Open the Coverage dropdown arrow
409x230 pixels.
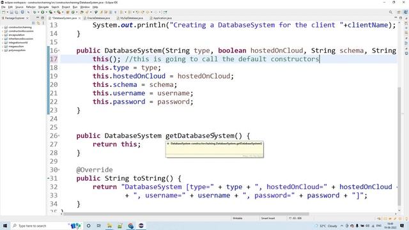[54, 12]
